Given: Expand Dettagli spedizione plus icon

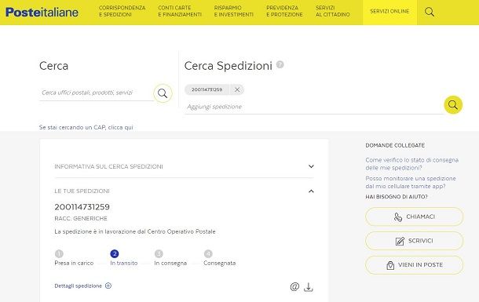Looking at the screenshot, I should click(x=108, y=286).
